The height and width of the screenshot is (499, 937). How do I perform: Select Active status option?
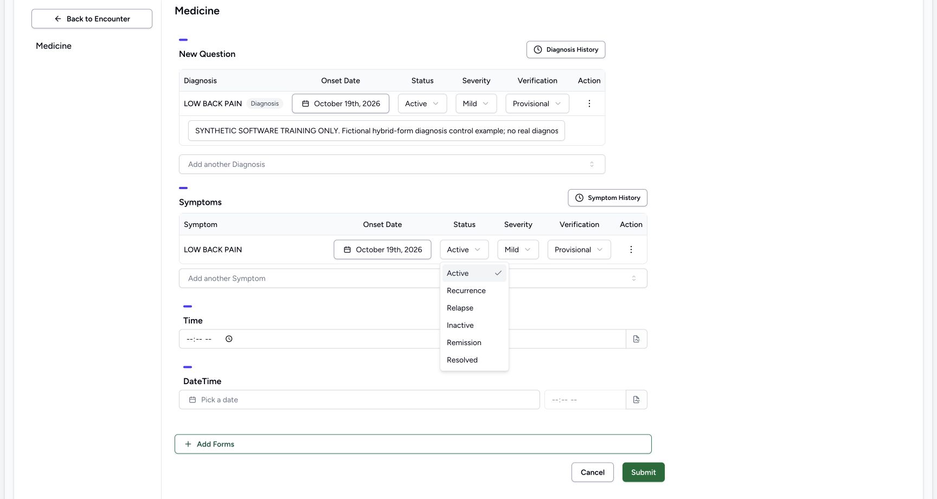coord(474,274)
